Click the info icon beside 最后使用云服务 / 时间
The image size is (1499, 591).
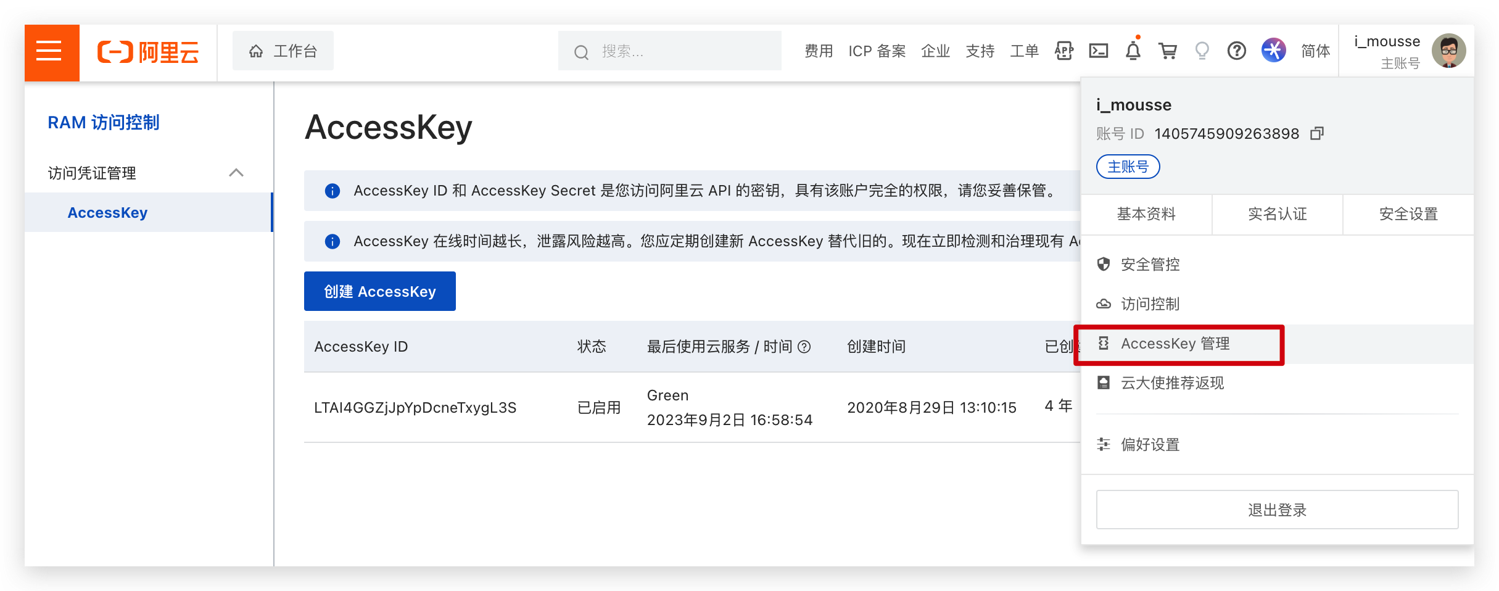(x=804, y=347)
